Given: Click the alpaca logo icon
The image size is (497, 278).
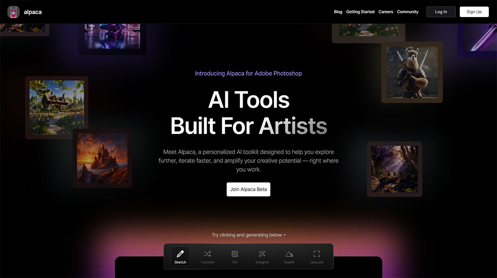Looking at the screenshot, I should (13, 12).
